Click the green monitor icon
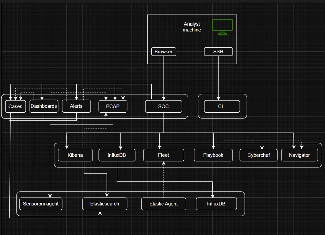The image size is (325, 235). pyautogui.click(x=222, y=27)
